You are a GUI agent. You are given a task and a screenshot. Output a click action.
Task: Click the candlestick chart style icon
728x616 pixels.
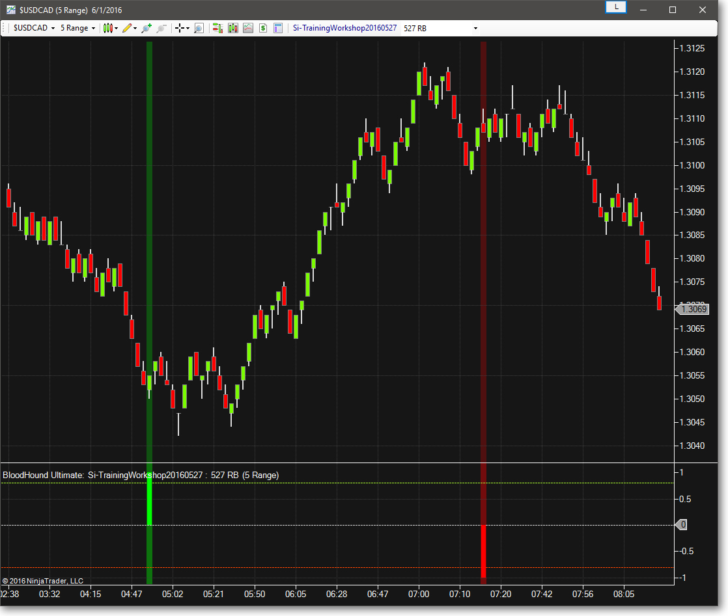pyautogui.click(x=107, y=28)
